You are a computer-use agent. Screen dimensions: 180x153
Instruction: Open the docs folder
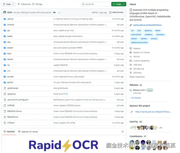point(9,54)
